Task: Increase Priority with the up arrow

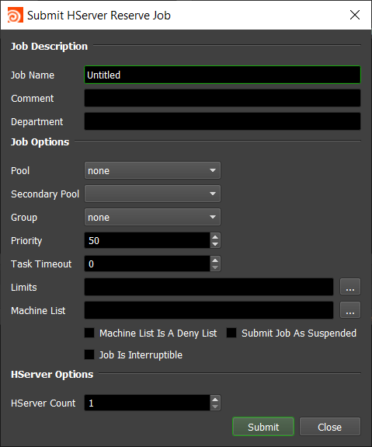Action: pos(215,237)
